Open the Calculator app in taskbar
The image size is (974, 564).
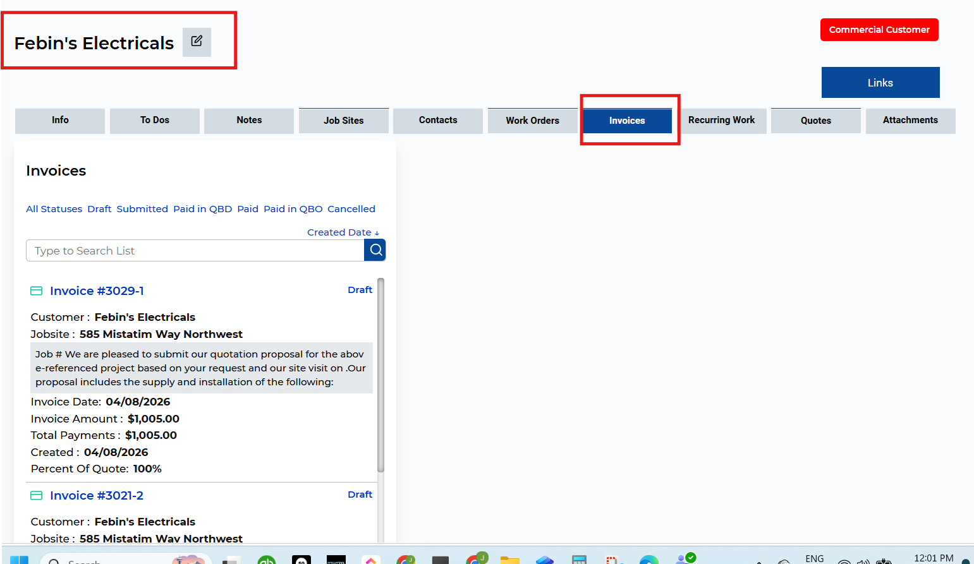click(x=579, y=560)
